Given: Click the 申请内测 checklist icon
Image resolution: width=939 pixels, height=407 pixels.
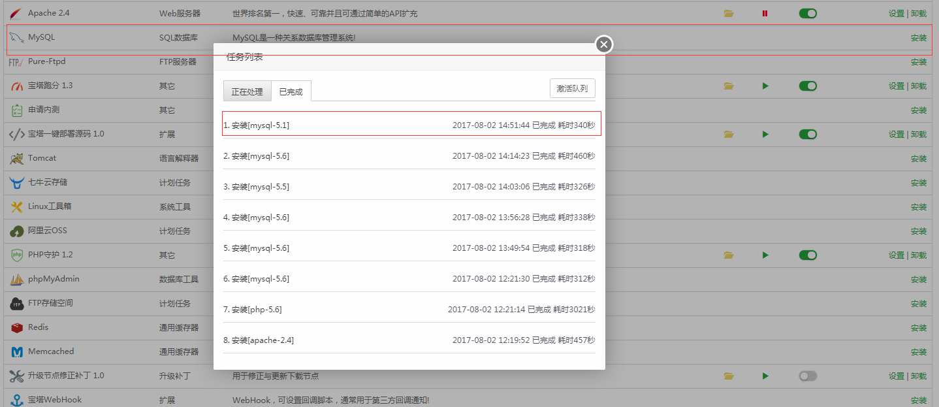Looking at the screenshot, I should click(16, 110).
